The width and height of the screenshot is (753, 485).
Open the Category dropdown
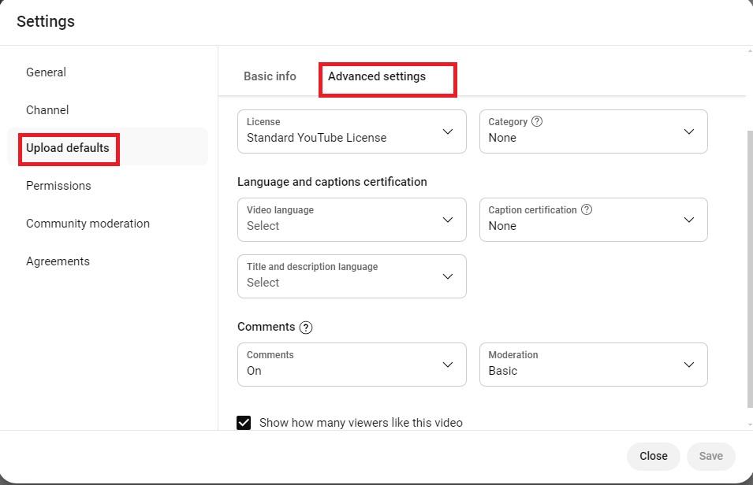point(593,131)
